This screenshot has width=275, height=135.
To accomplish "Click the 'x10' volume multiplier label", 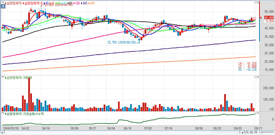I will click(271, 109).
